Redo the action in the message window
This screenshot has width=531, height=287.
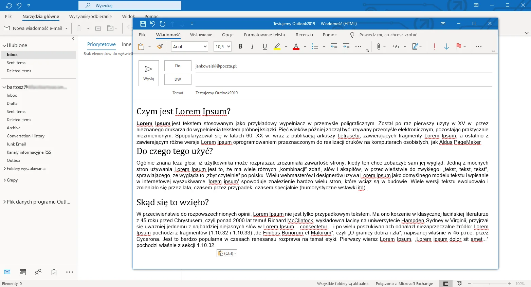(x=163, y=24)
